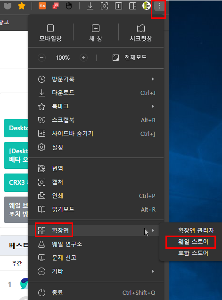
Task: Click the user profile avatar icon
Action: pyautogui.click(x=147, y=6)
